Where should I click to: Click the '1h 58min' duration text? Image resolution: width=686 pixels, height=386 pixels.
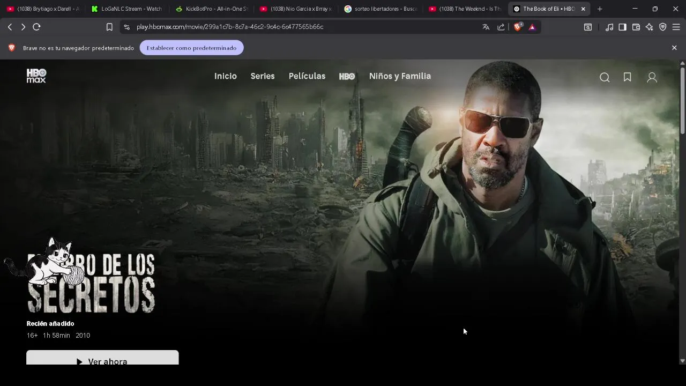coord(56,336)
